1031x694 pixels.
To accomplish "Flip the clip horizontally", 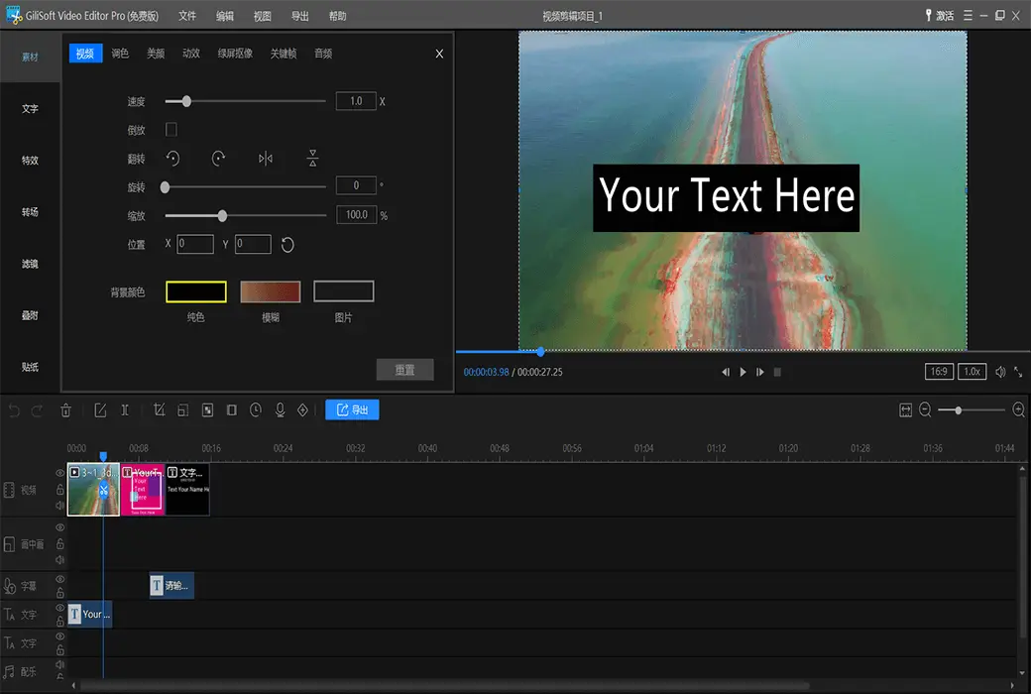I will [x=266, y=159].
